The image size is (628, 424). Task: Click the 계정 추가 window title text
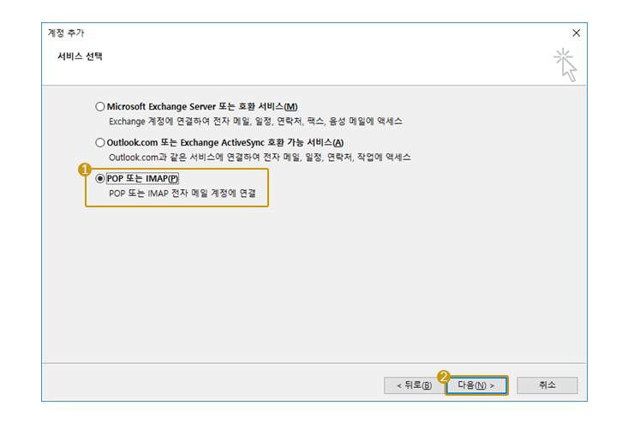(x=65, y=33)
